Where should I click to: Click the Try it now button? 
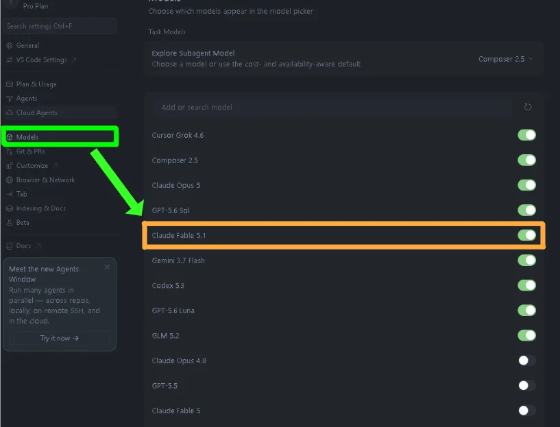click(59, 338)
